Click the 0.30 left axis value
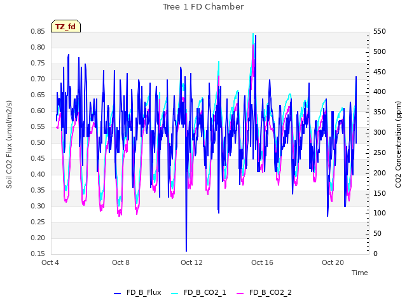The width and height of the screenshot is (407, 305). tap(38, 206)
